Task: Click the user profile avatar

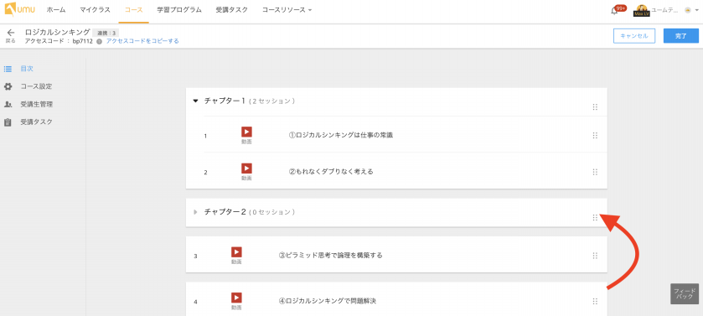Action: [x=641, y=10]
